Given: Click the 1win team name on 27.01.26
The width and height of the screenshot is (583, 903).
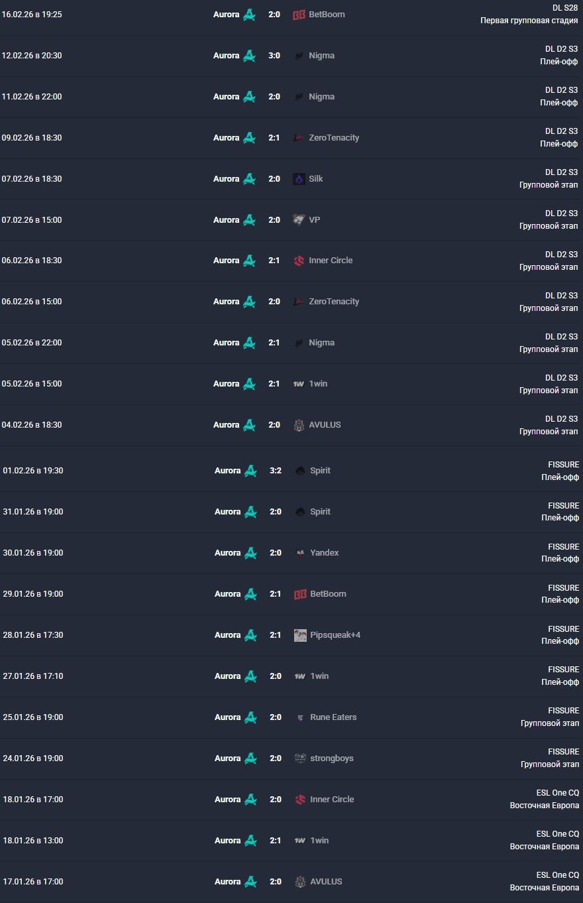Looking at the screenshot, I should tap(319, 676).
